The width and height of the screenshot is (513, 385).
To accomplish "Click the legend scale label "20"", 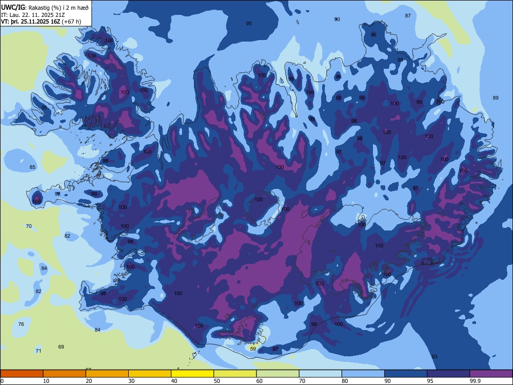I will [x=89, y=381].
